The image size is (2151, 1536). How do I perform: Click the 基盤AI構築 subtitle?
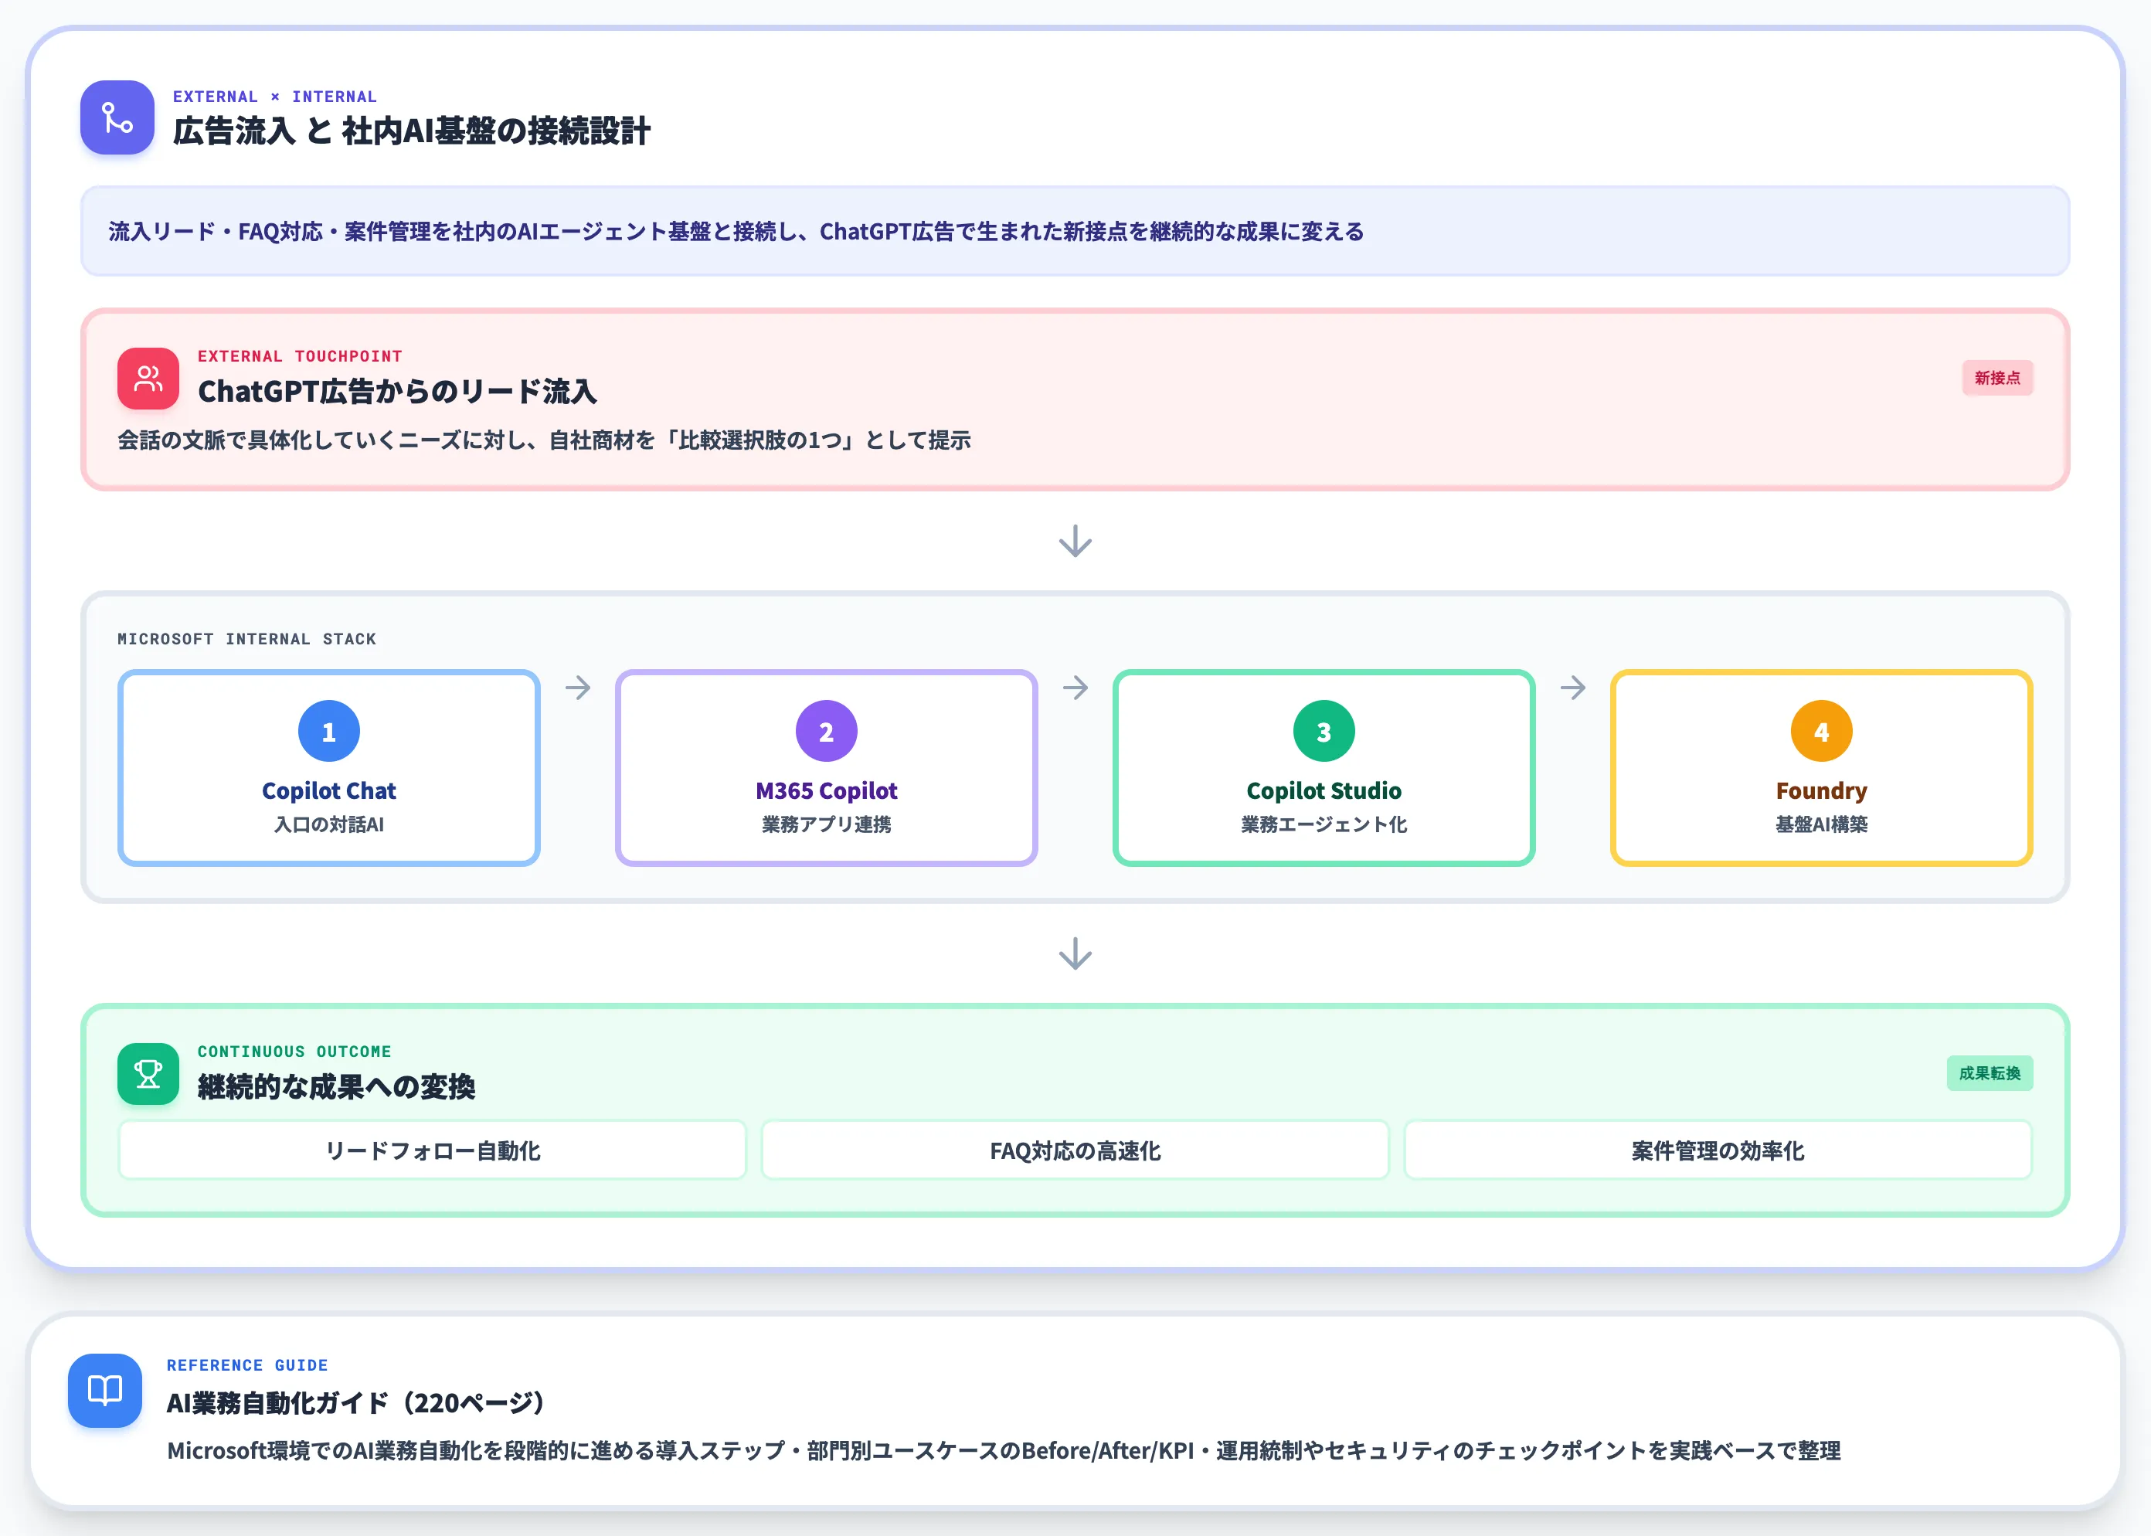tap(1822, 824)
